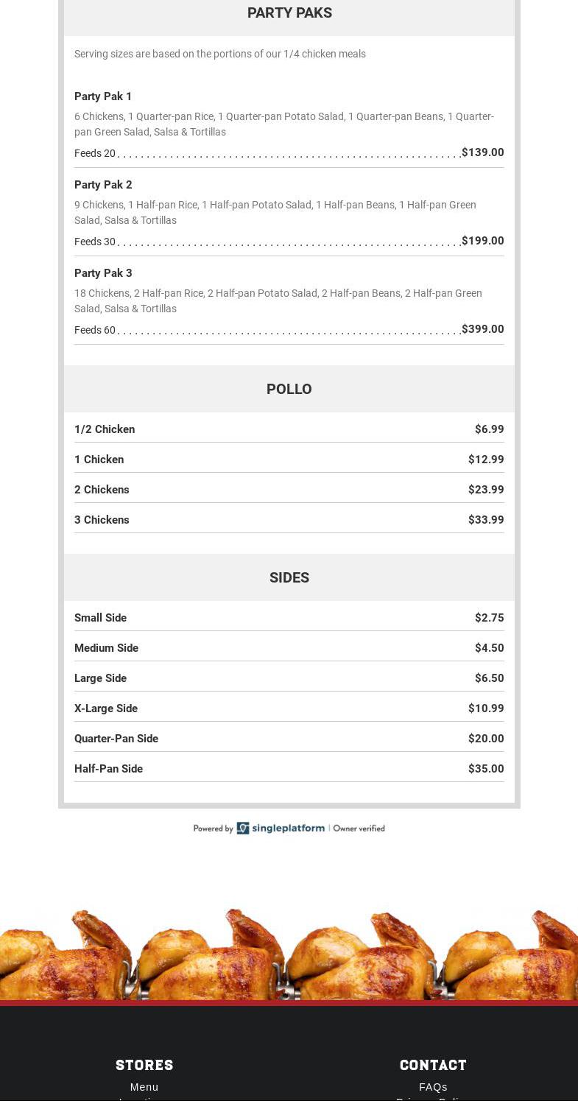Click the X-Large Side item
The image size is (578, 1101).
pos(106,708)
